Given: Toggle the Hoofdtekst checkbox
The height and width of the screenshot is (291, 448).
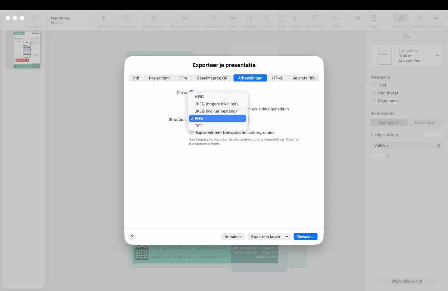Looking at the screenshot, I should [373, 93].
